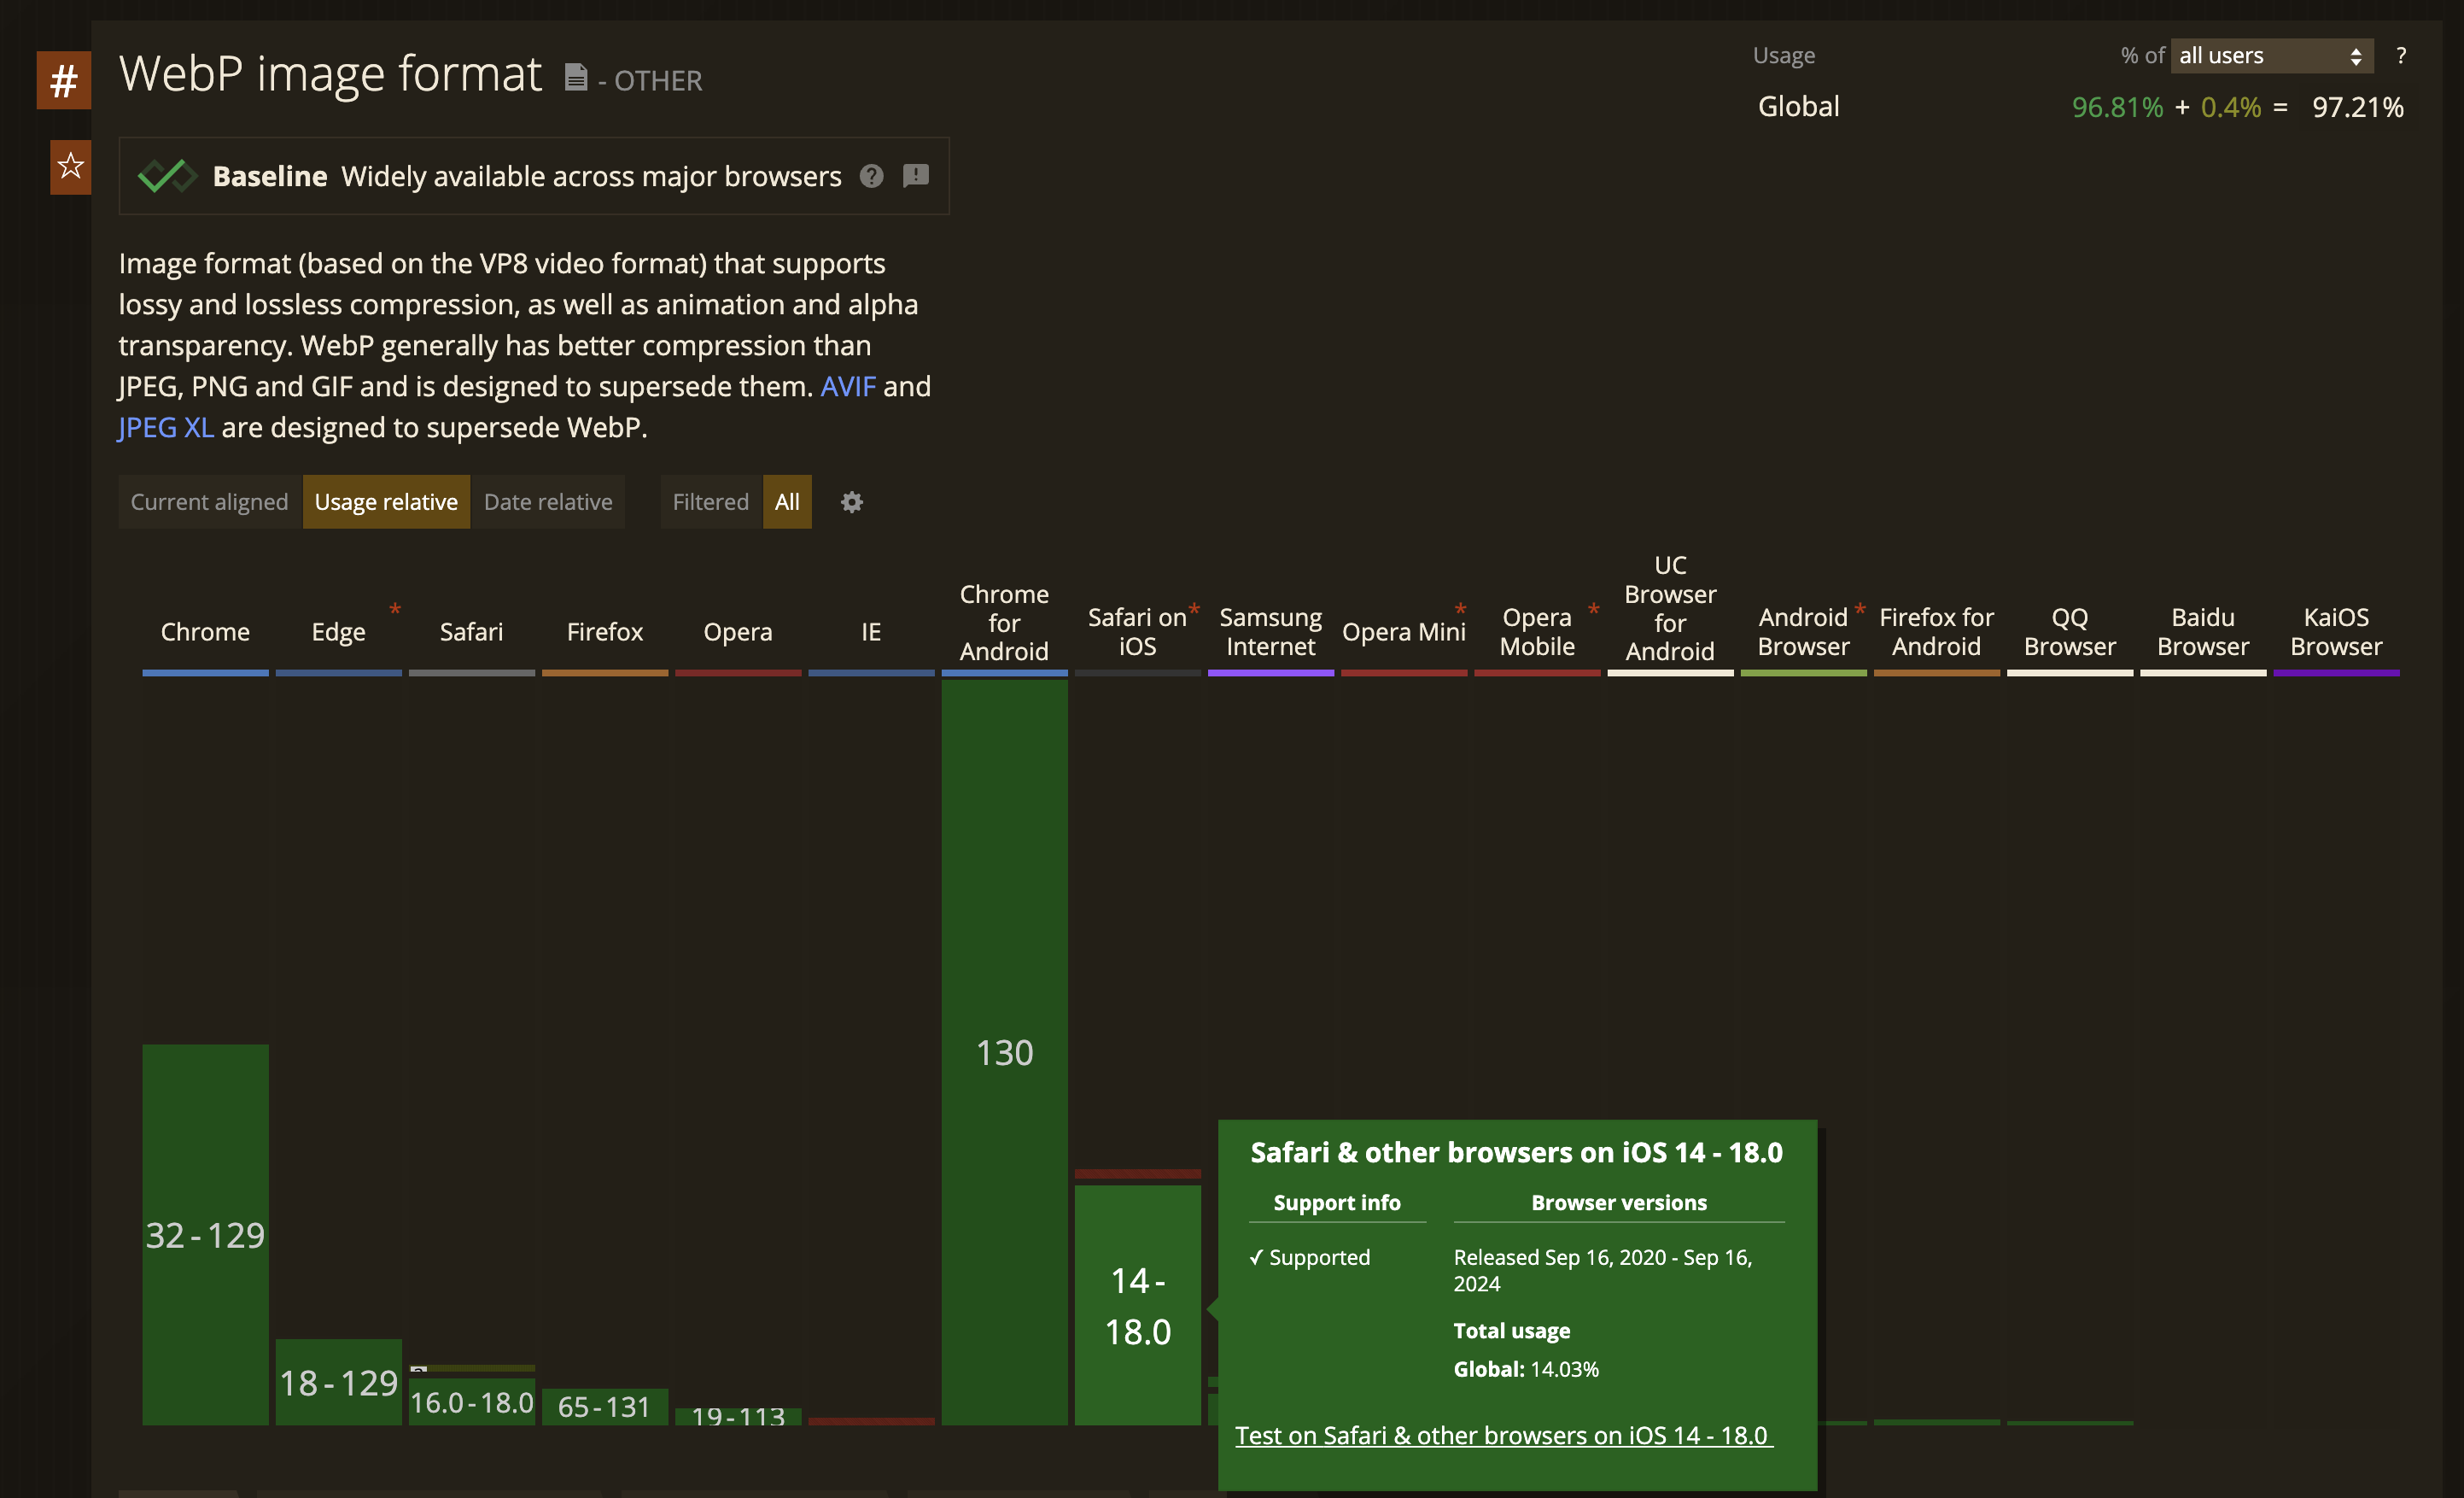Viewport: 2464px width, 1498px height.
Task: Click the 96.81% supported usage value
Action: (x=2117, y=107)
